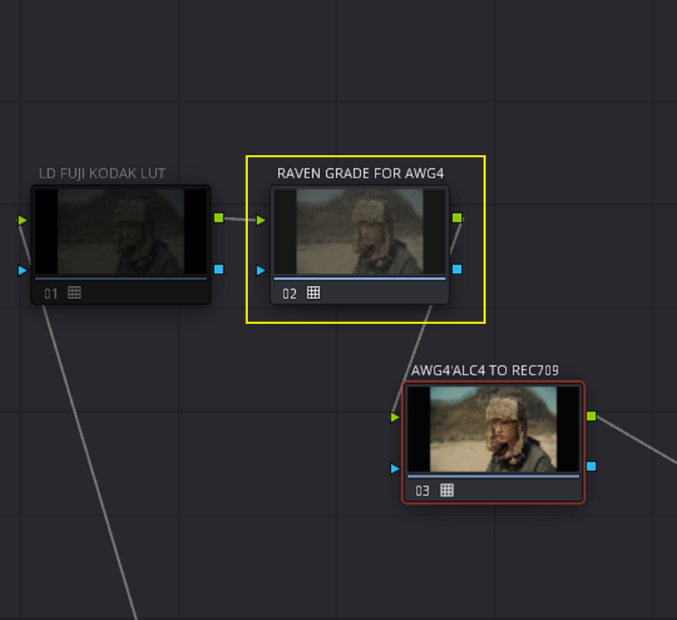
Task: Click the 'RAVEN GRADE FOR AWG4' node label
Action: pyautogui.click(x=360, y=174)
